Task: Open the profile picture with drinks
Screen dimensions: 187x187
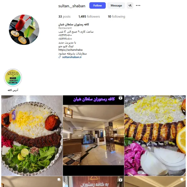Action: [x=24, y=30]
